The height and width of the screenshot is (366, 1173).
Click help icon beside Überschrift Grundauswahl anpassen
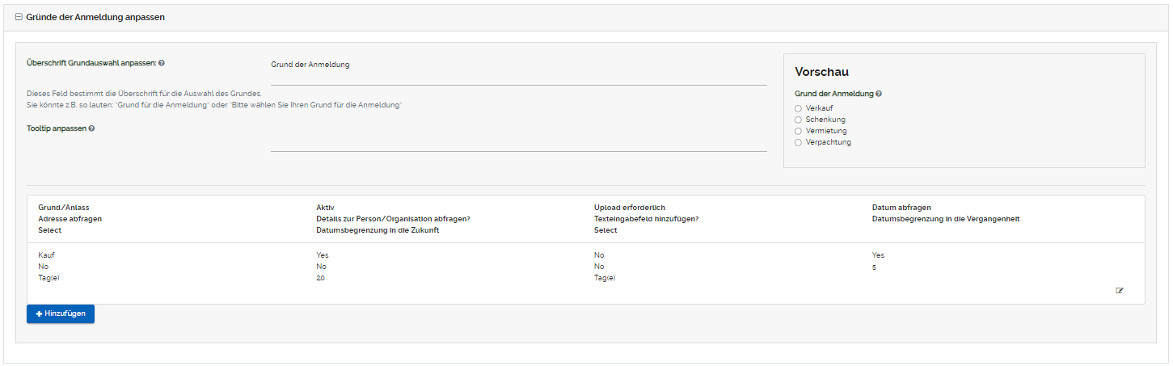(x=162, y=63)
